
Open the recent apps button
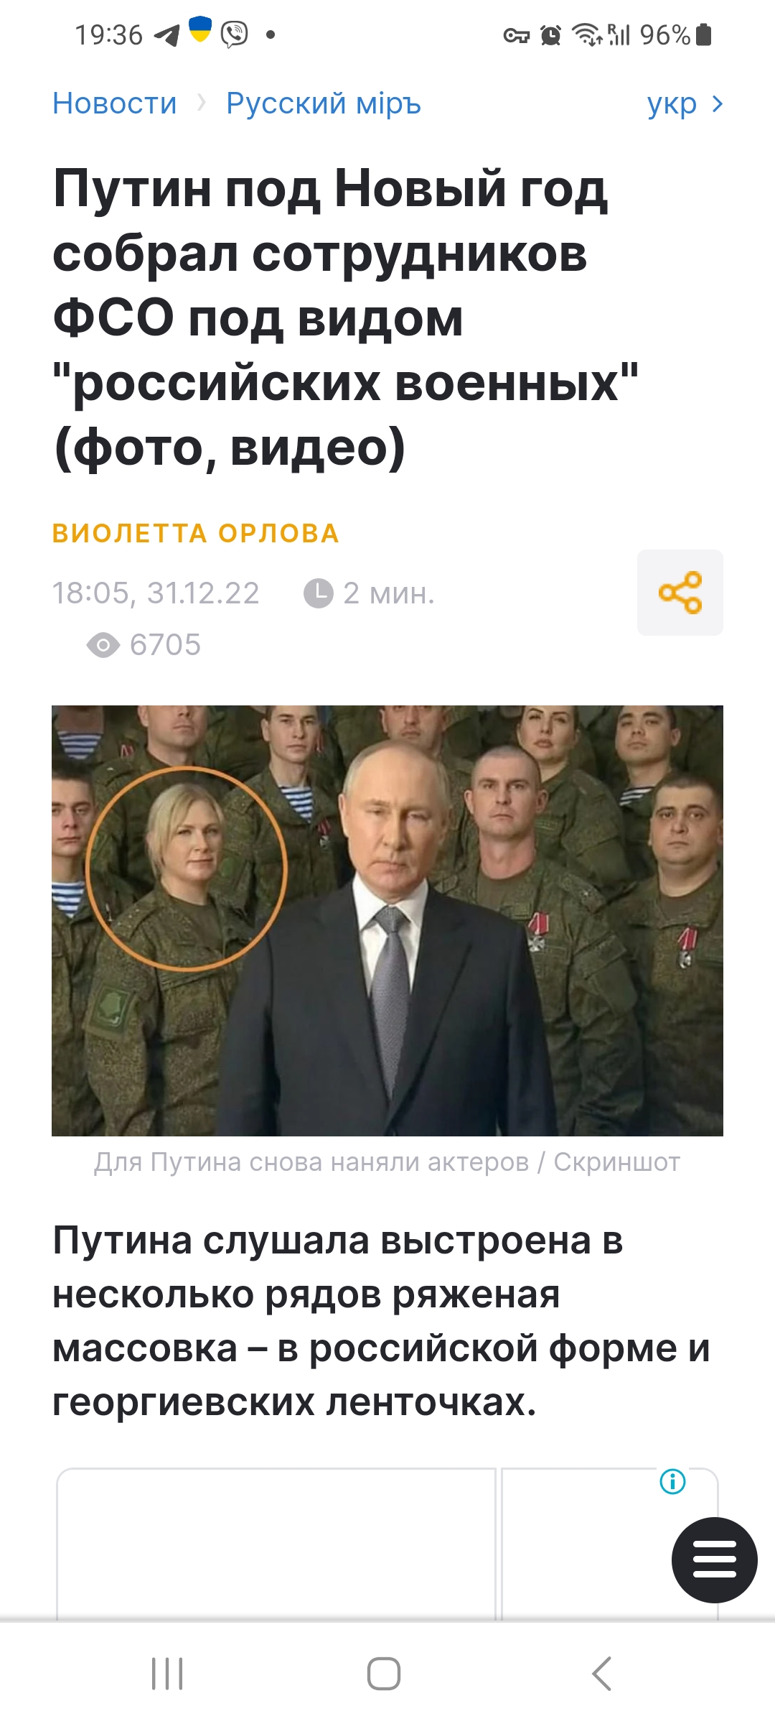[167, 1674]
